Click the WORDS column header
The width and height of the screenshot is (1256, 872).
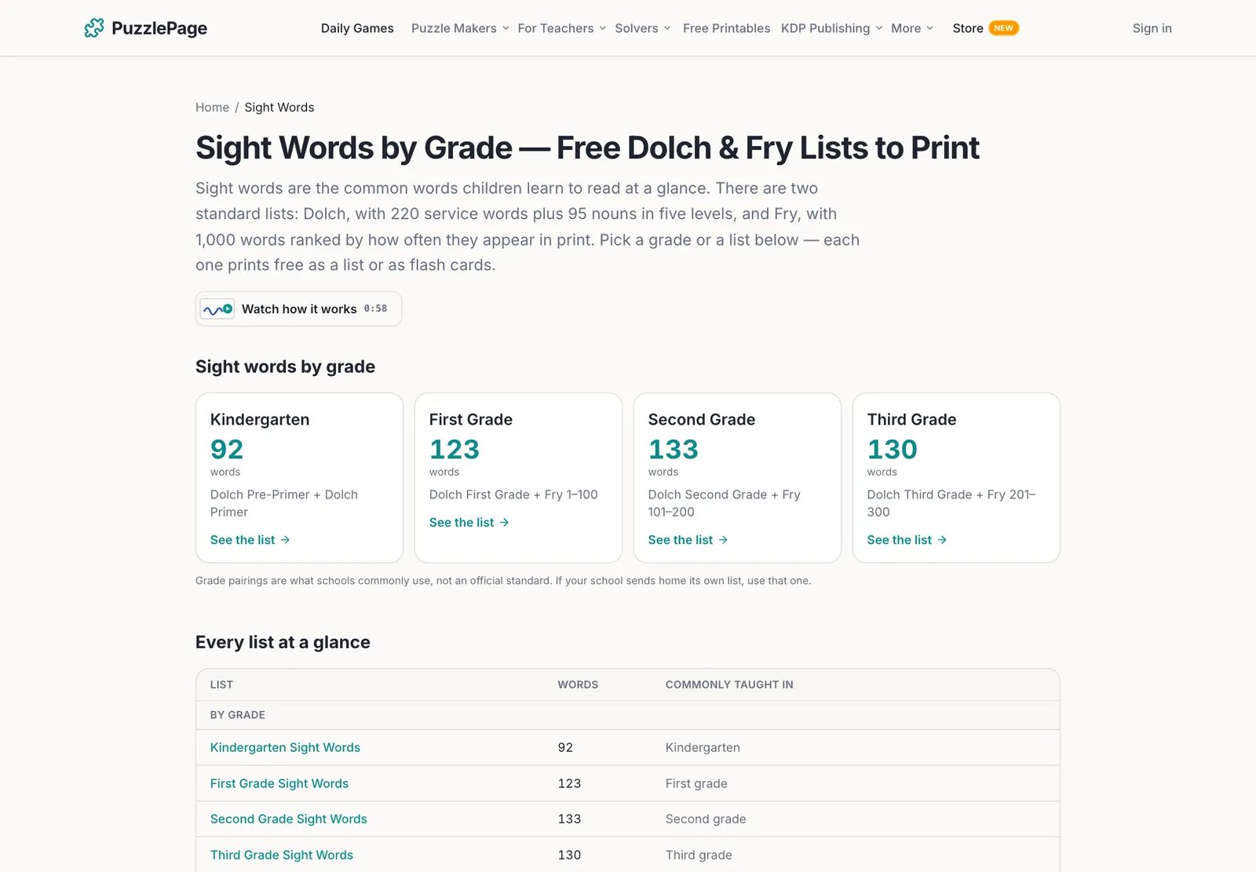point(578,684)
